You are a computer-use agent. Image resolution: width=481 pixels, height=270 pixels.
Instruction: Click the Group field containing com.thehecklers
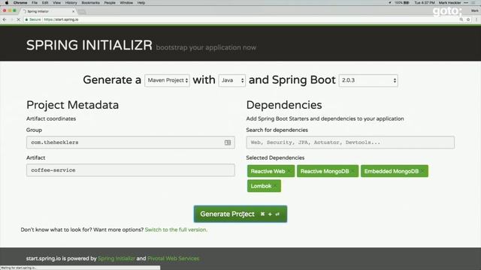pyautogui.click(x=130, y=142)
